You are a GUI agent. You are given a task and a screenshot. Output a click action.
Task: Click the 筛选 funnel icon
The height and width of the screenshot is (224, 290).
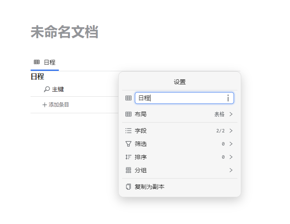(128, 144)
